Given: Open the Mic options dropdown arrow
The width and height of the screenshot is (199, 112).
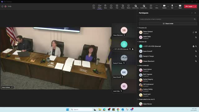Looking at the screenshot, I should coord(176,6).
